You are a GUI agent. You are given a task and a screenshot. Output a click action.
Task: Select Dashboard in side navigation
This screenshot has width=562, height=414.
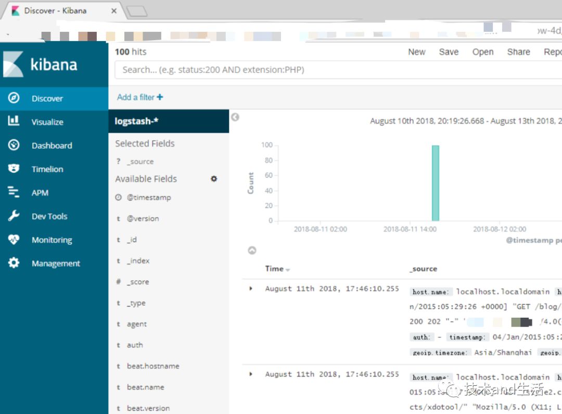point(54,146)
